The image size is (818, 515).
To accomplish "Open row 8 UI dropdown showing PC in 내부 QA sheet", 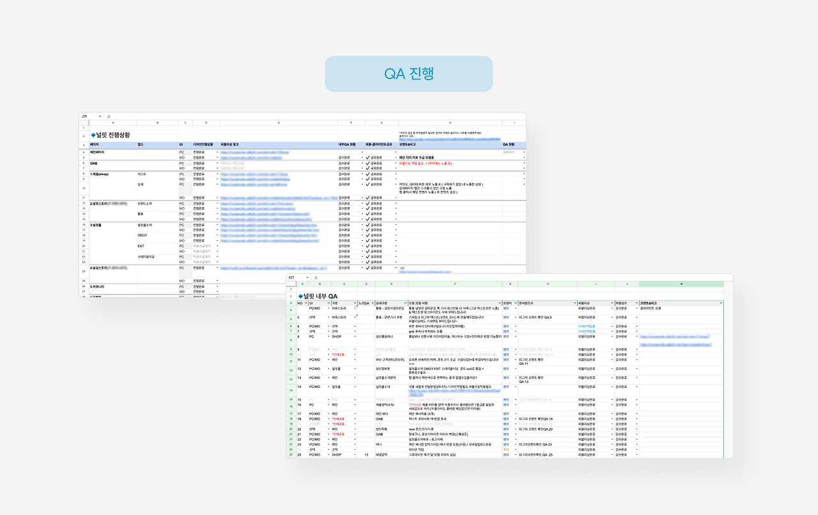I will (328, 336).
